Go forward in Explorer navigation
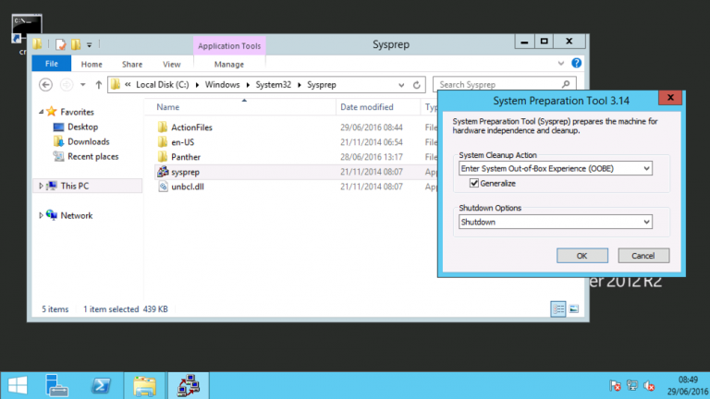The height and width of the screenshot is (399, 710). [67, 85]
